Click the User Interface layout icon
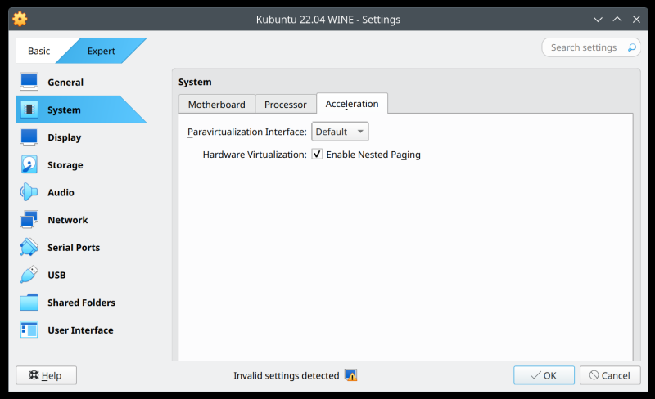655x399 pixels. pyautogui.click(x=29, y=330)
